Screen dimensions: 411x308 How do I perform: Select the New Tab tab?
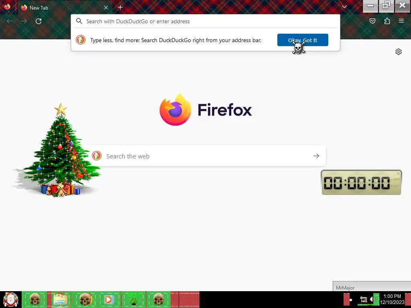65,8
